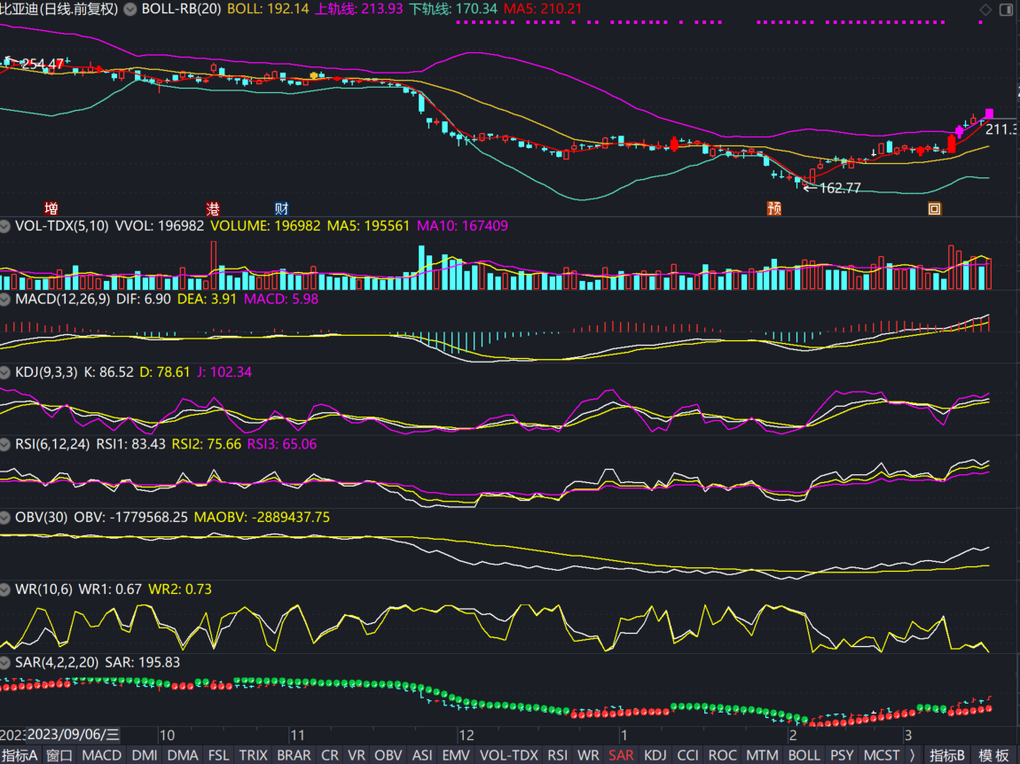Click the 增 event marker on chart

coord(51,209)
